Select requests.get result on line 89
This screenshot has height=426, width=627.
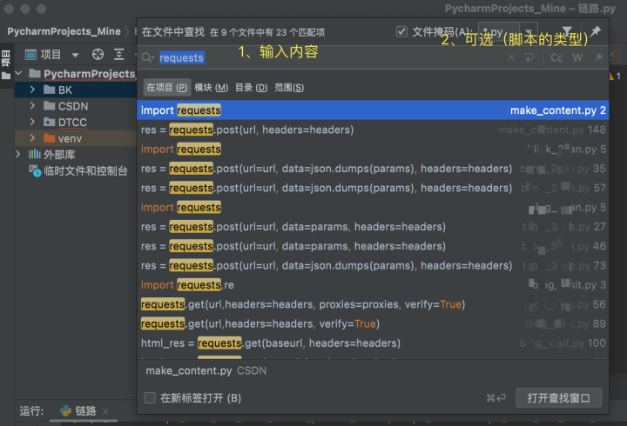click(373, 323)
